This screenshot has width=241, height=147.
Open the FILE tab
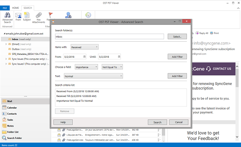point(5,8)
